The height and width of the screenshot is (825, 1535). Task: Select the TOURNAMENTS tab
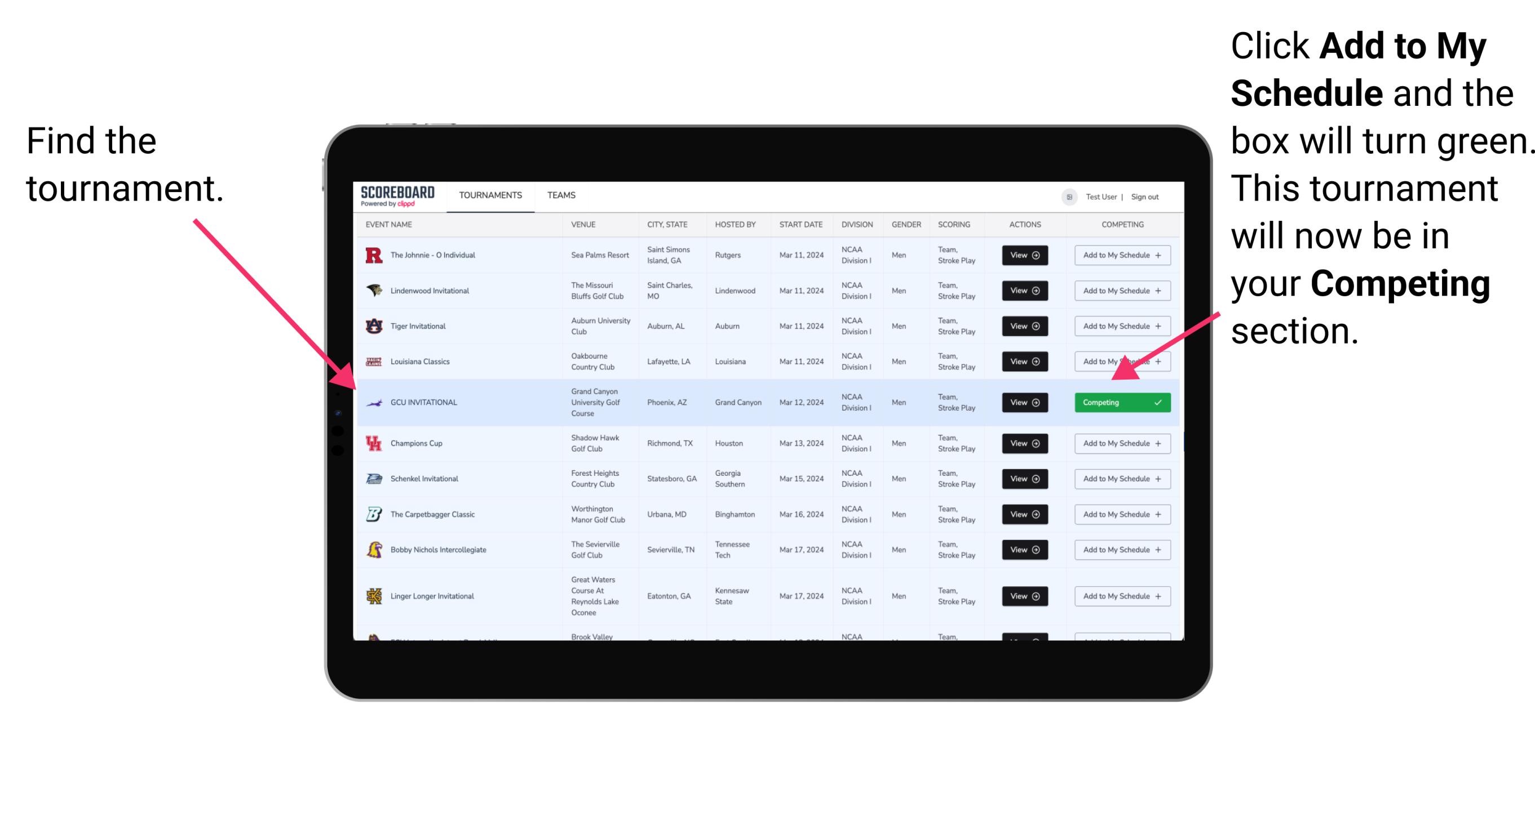coord(490,195)
